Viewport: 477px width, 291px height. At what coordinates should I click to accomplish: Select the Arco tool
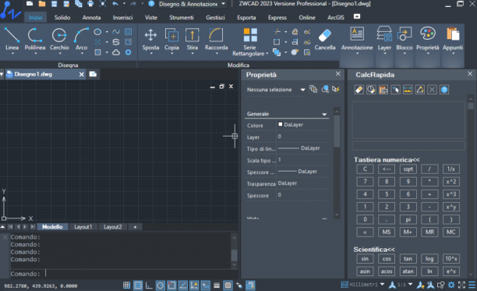click(x=82, y=39)
